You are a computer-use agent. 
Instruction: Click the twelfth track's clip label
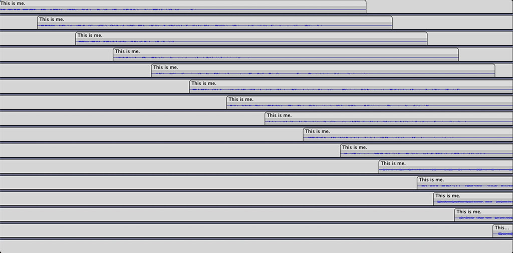tap(431, 179)
